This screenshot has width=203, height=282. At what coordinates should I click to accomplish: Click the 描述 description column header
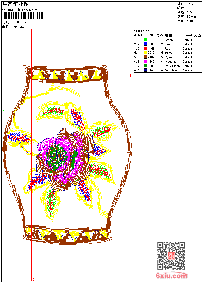168,35
